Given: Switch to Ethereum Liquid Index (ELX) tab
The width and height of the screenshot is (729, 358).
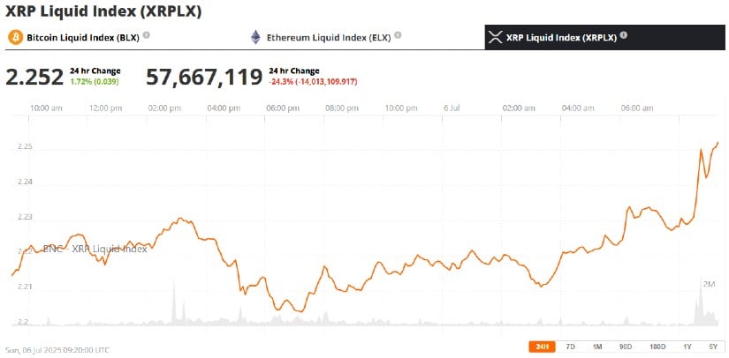Looking at the screenshot, I should (329, 38).
